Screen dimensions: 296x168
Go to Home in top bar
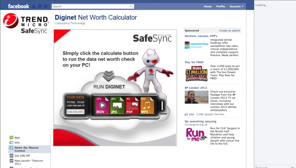tap(208, 6)
